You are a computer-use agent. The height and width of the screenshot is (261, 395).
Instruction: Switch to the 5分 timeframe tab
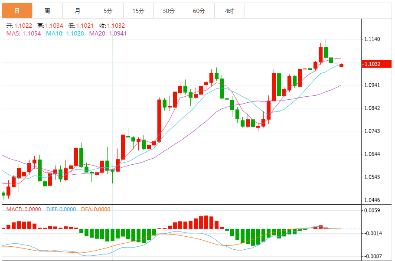[108, 11]
